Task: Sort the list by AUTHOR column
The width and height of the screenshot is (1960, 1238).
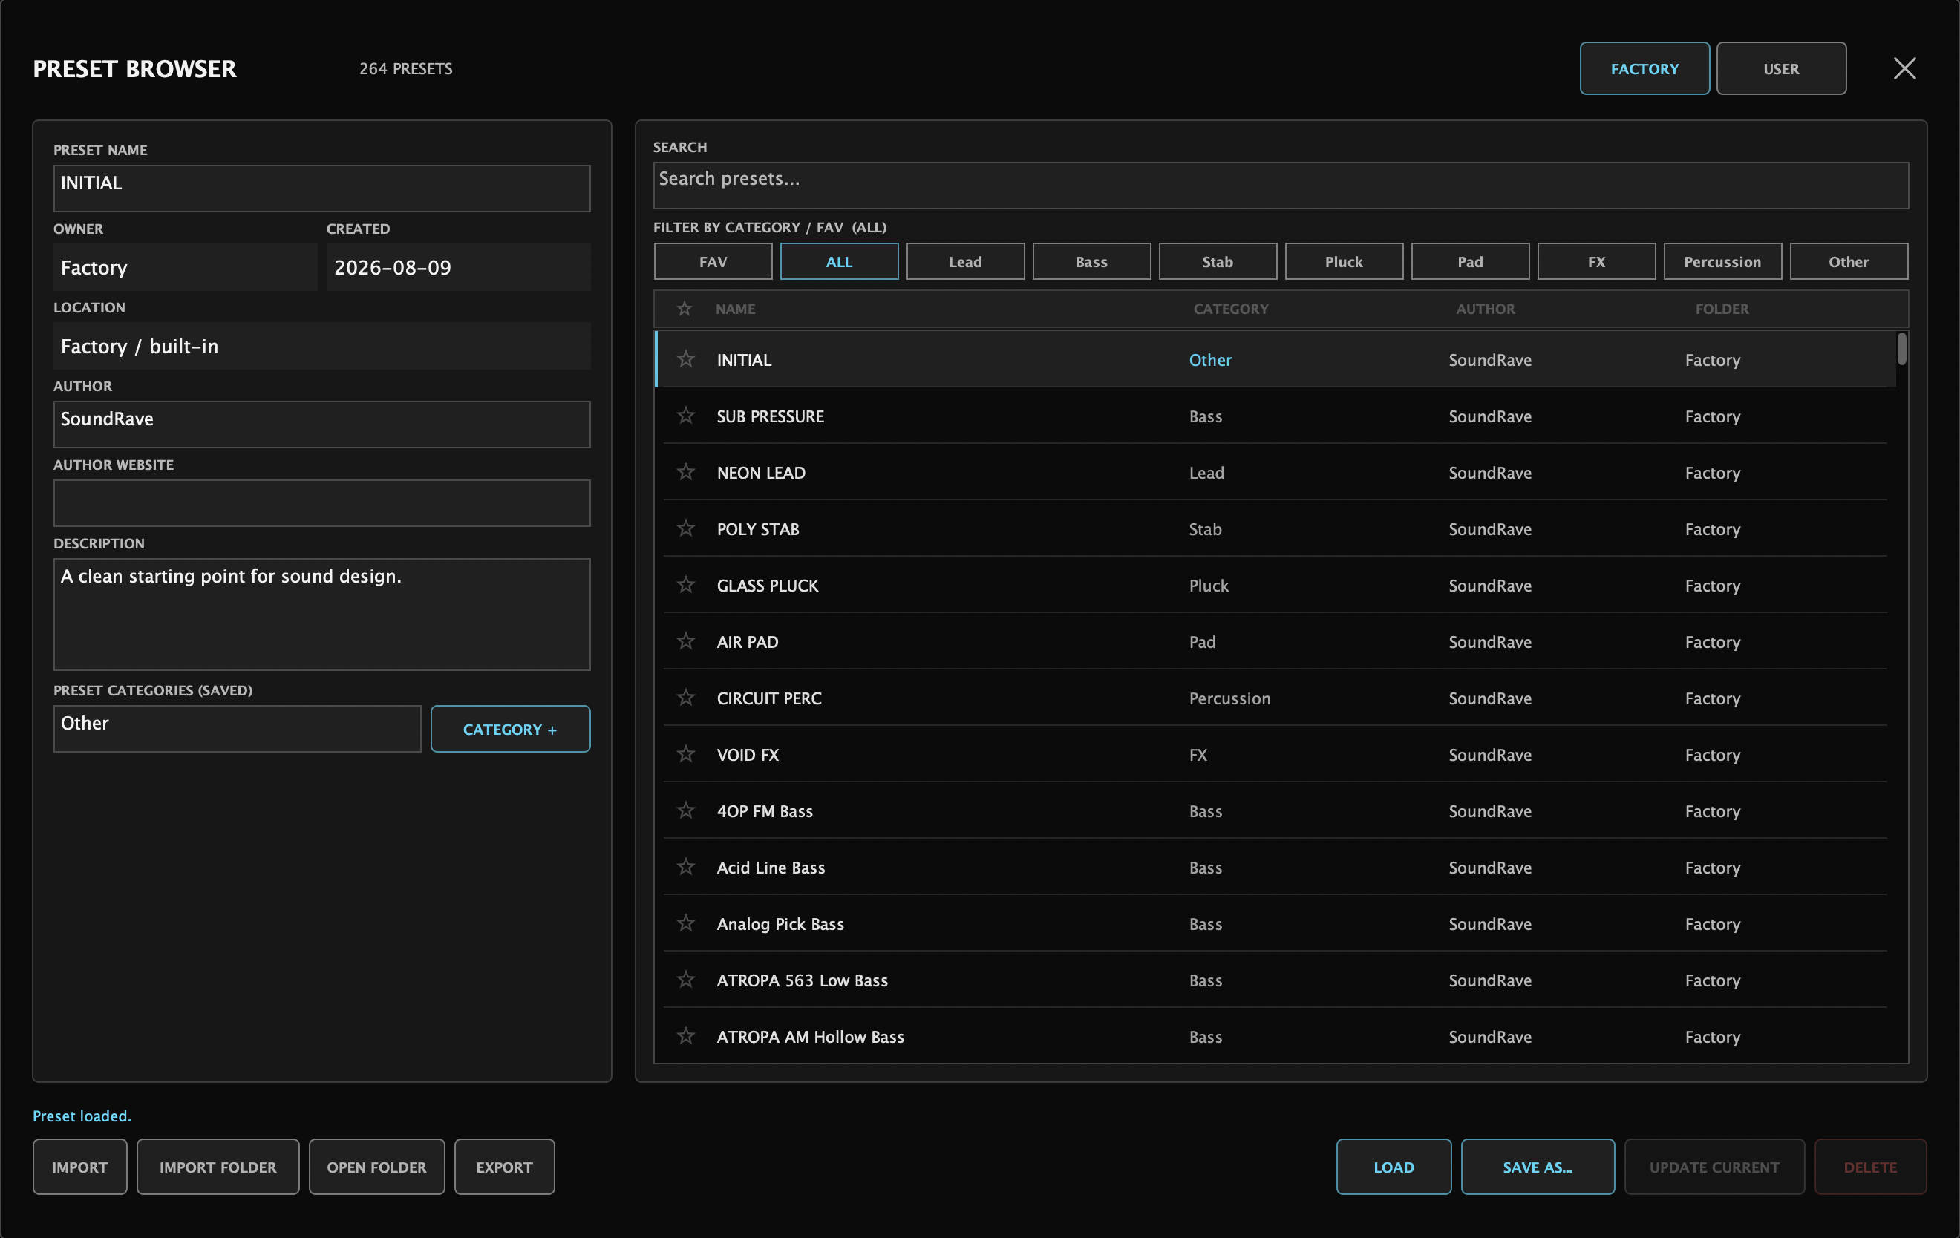Action: pyautogui.click(x=1486, y=309)
